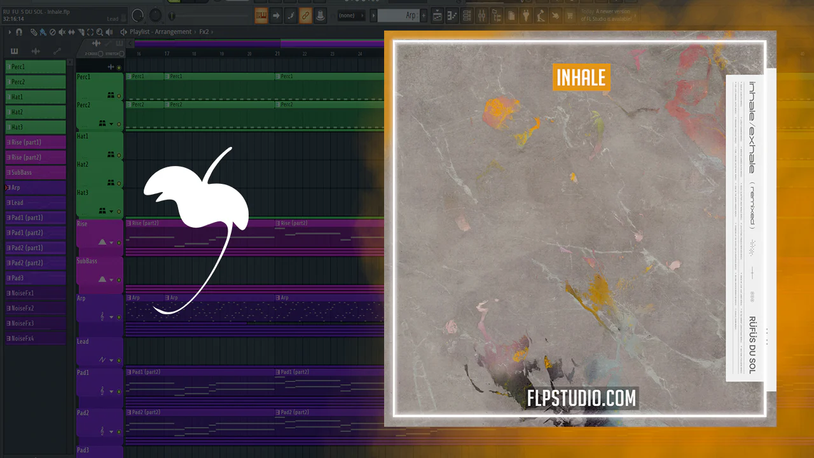Screen dimensions: 814x458
Task: Open the (none) dropdown in top toolbar
Action: point(351,15)
